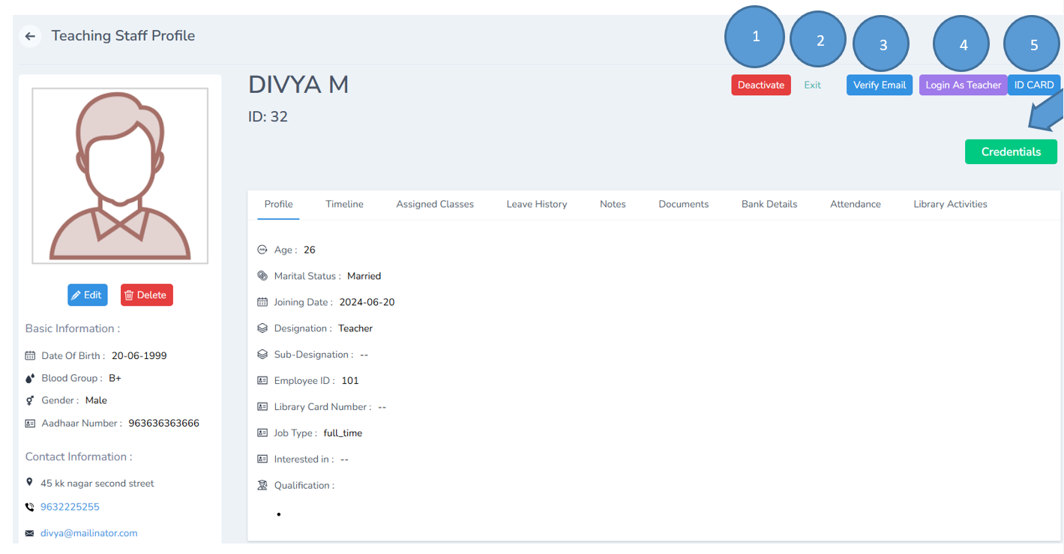Open the Attendance tab
Screen dimensions: 1064x554
(855, 204)
